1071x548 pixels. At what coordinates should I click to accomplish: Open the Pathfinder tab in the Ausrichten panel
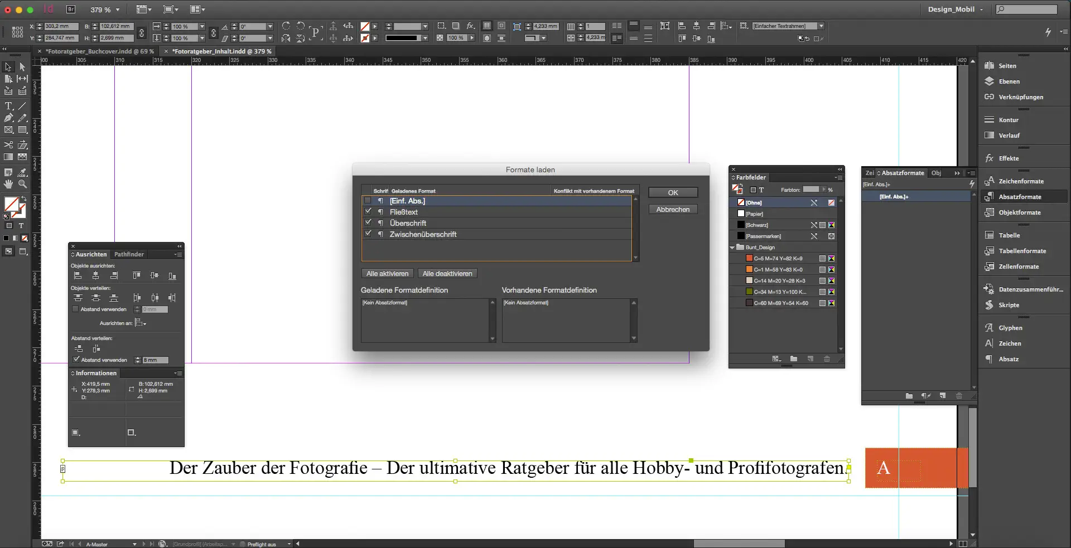[129, 254]
